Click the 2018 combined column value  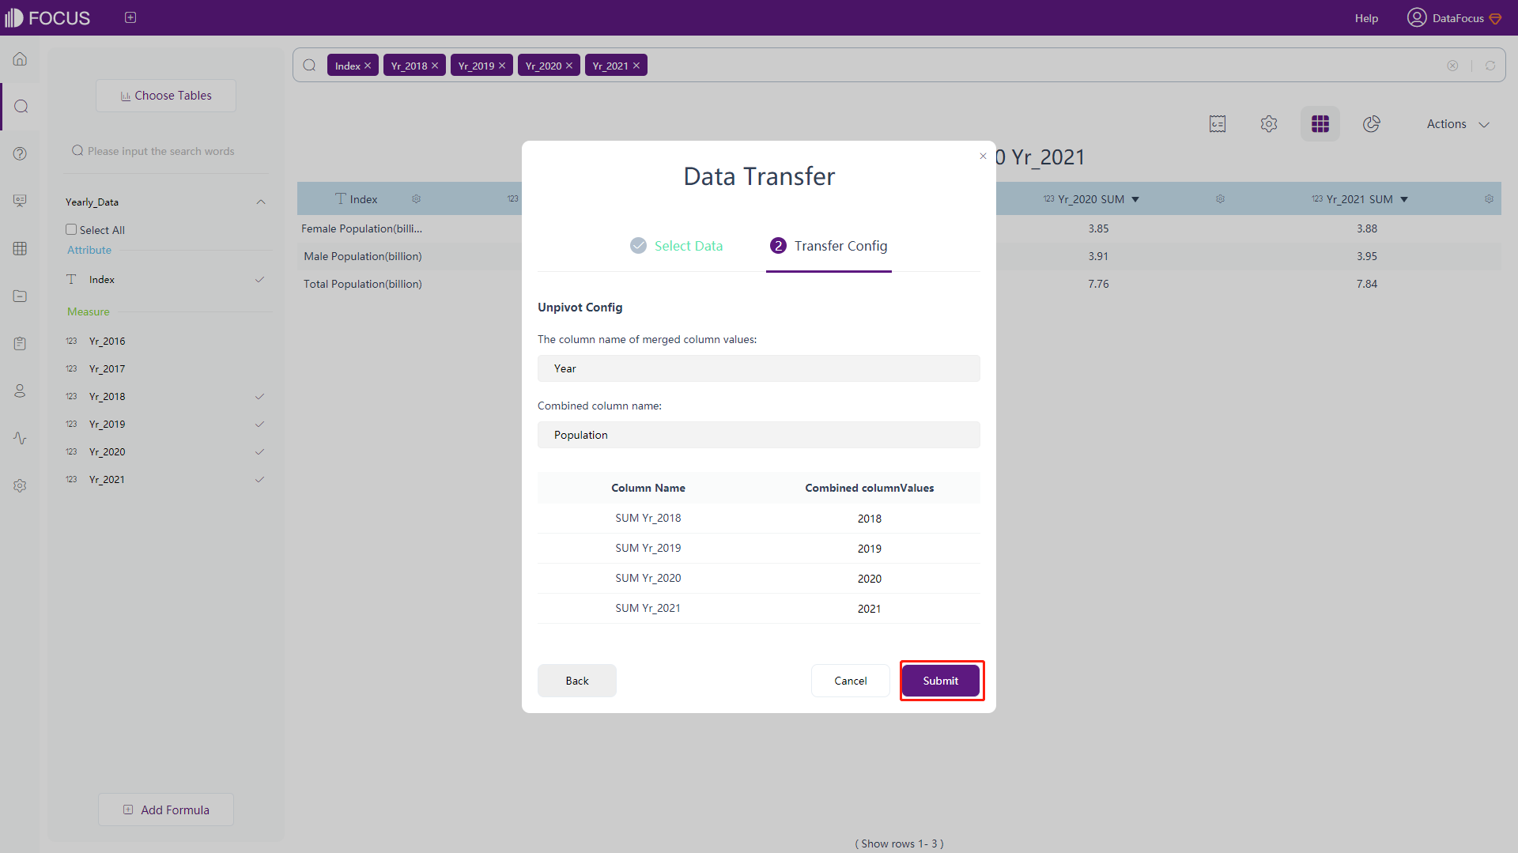pos(870,519)
